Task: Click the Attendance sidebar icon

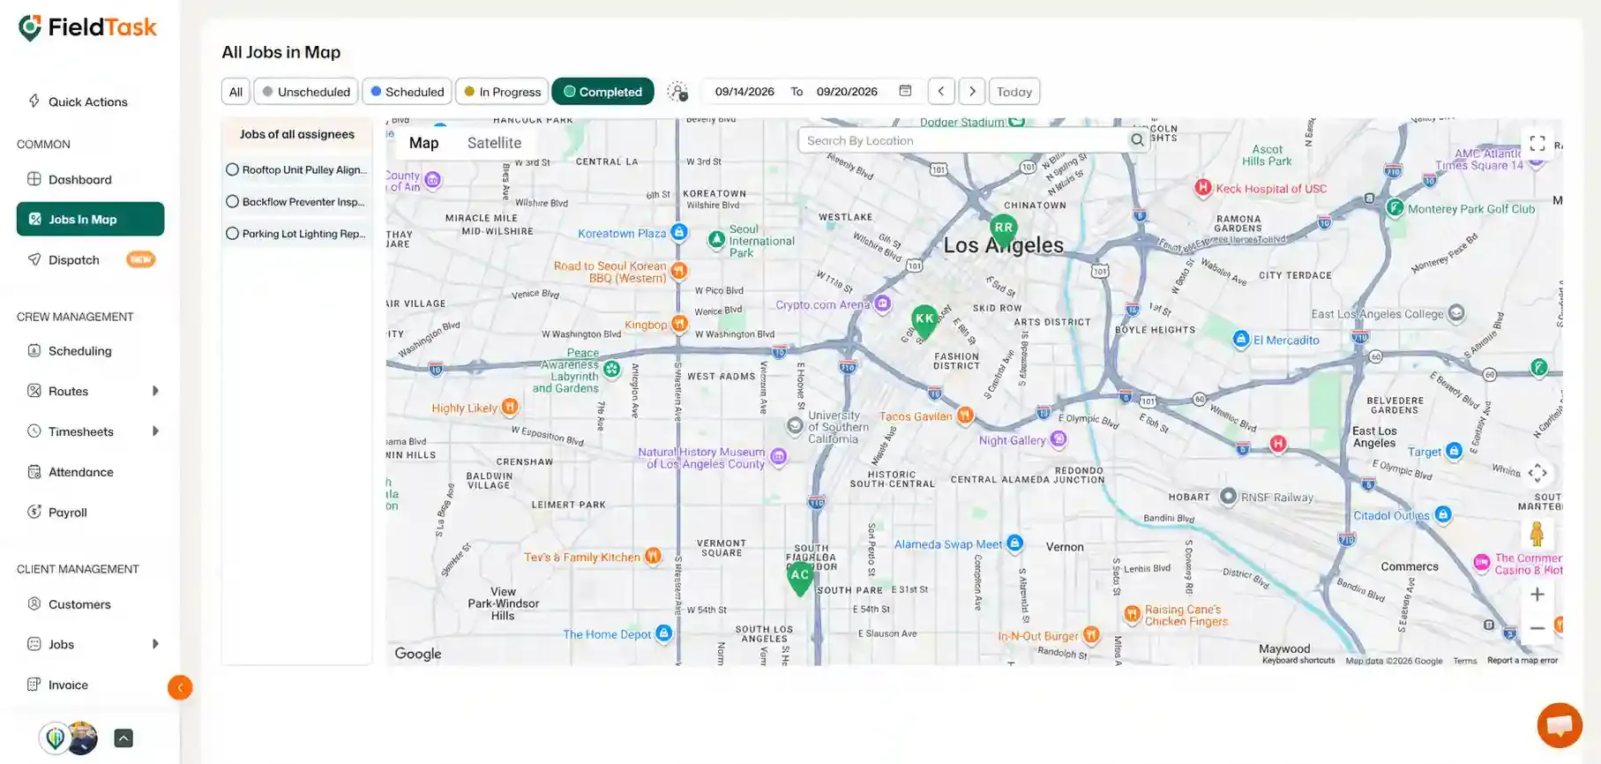Action: (x=34, y=472)
